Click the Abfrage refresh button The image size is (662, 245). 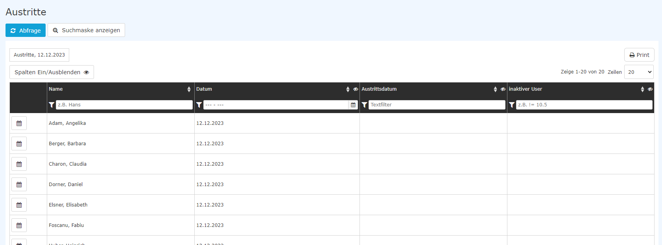click(26, 30)
